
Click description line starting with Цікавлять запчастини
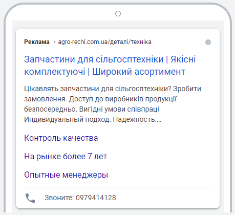113,89
